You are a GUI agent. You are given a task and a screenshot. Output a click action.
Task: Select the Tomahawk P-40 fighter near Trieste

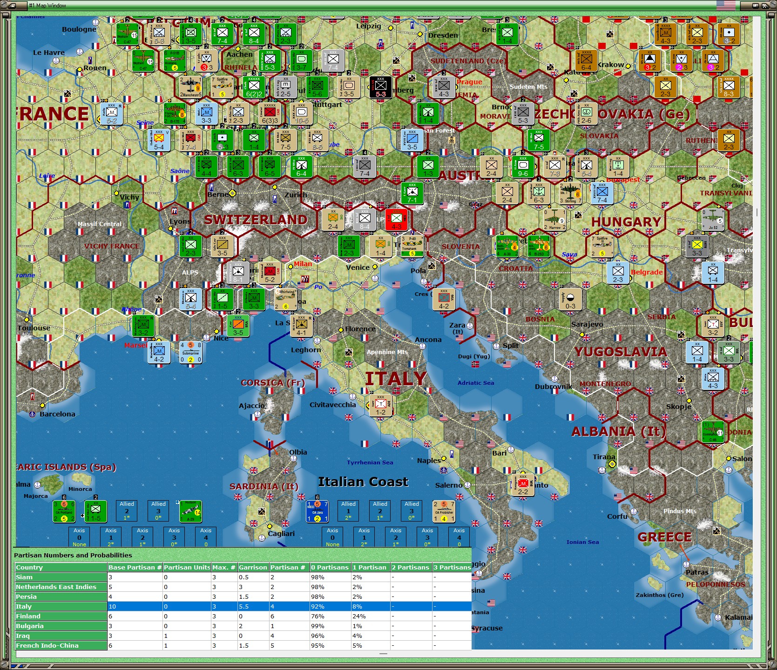[x=412, y=246]
